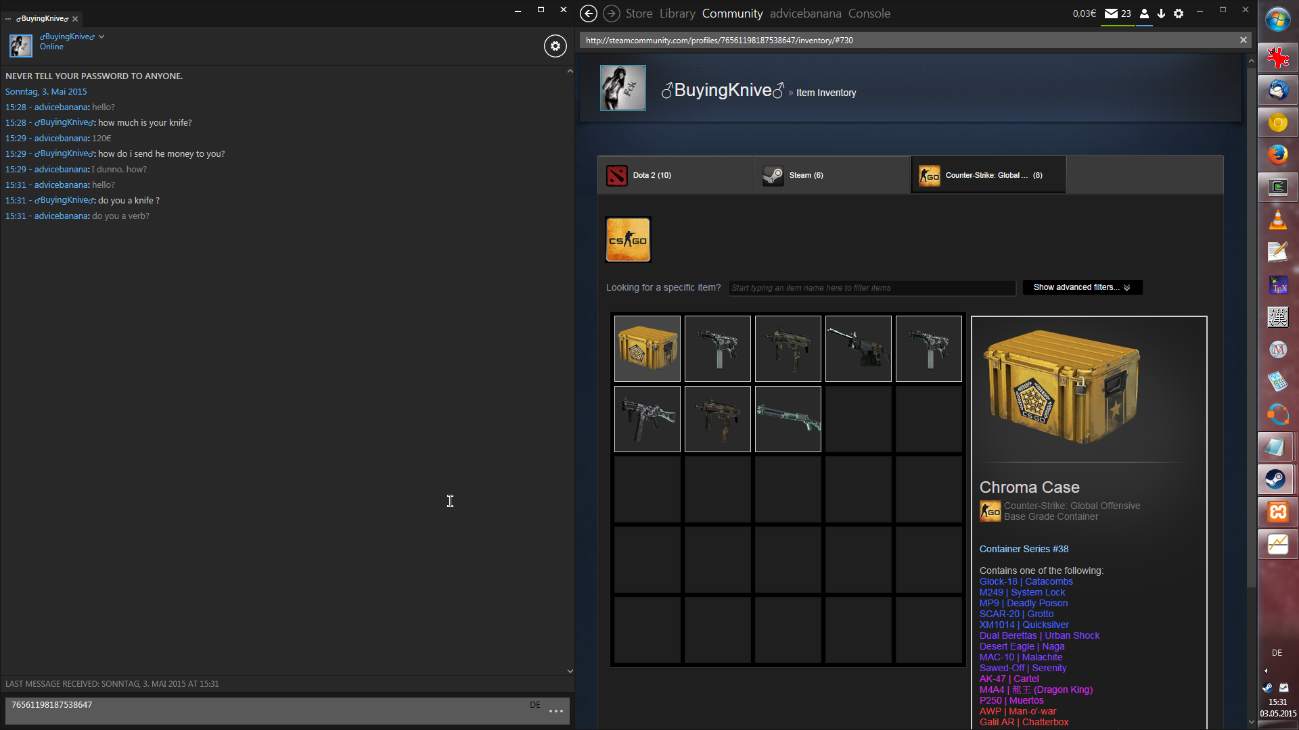Open Firefox from the taskbar
The image size is (1299, 730).
pos(1277,155)
